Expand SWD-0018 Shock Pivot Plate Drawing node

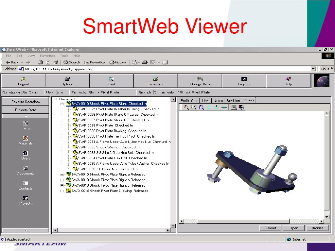pos(62,191)
